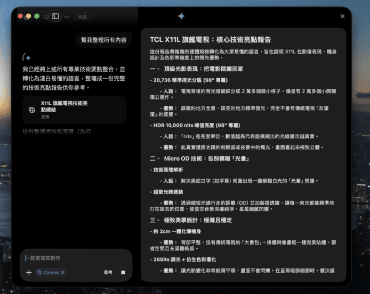Click the macOS red close window button

(x=20, y=16)
